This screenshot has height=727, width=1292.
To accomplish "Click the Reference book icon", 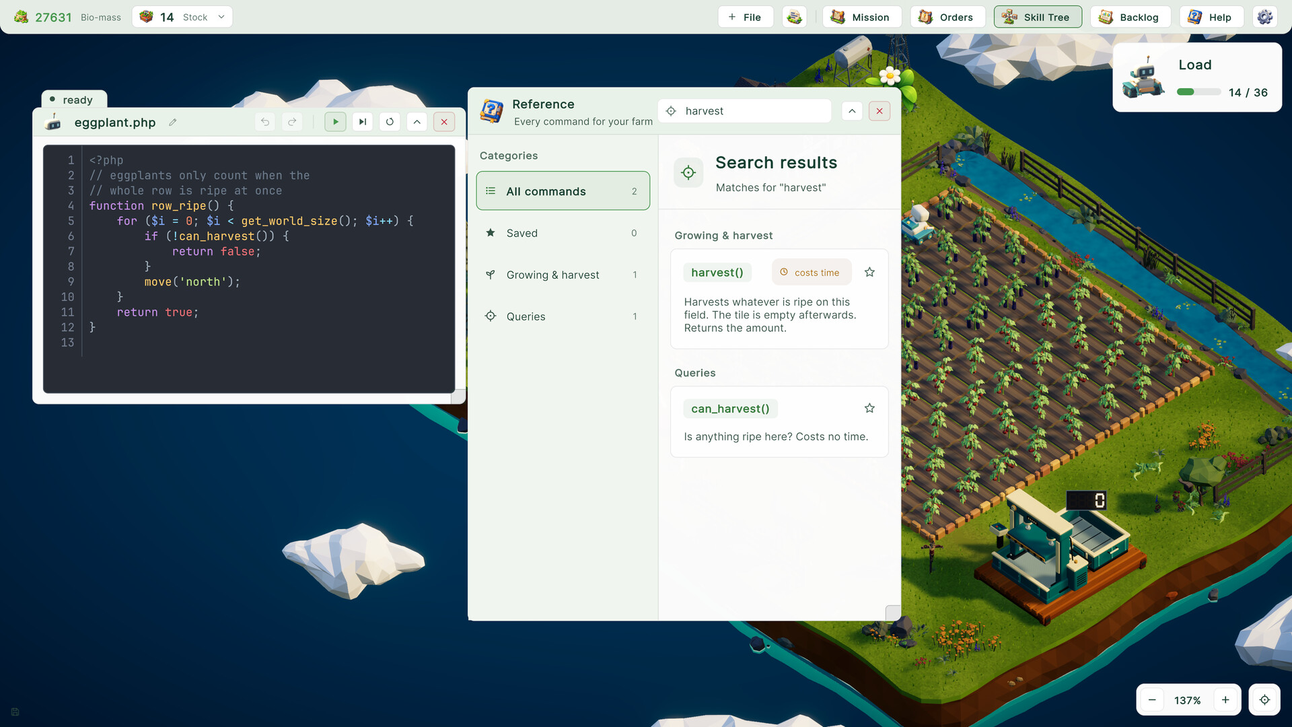I will point(492,110).
